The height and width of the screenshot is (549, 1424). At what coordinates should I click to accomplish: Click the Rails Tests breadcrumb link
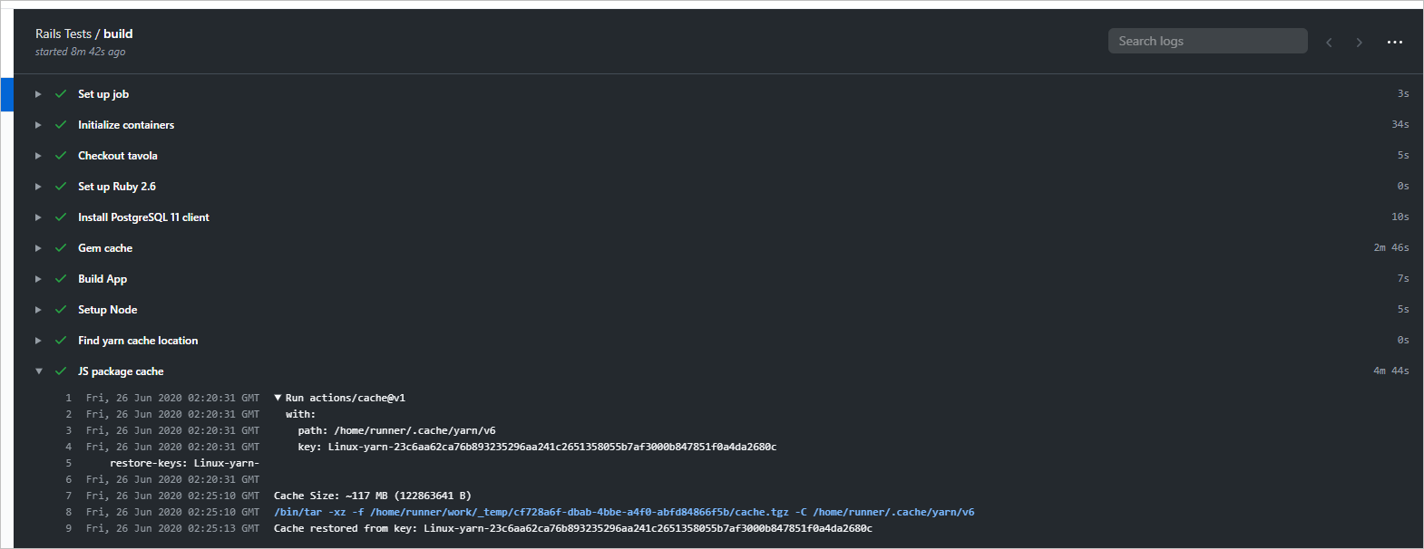[x=63, y=34]
